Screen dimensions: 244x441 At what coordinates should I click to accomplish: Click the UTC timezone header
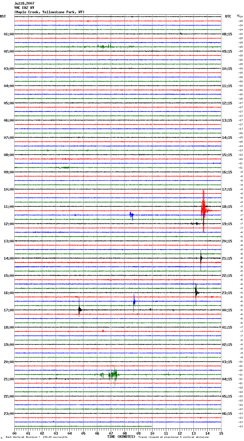[228, 16]
